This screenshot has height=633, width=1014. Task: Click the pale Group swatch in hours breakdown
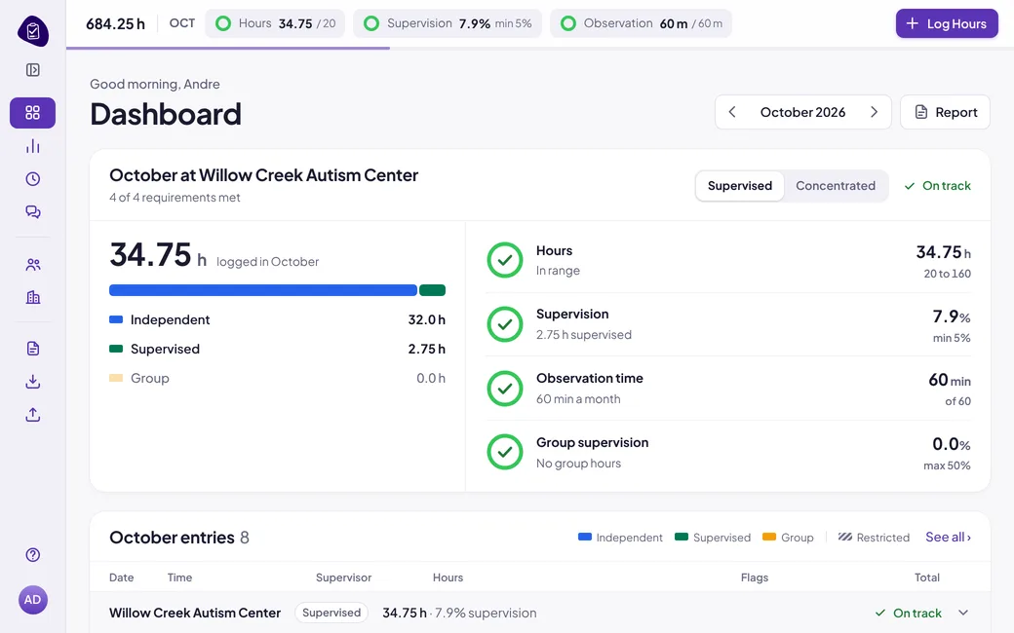tap(116, 378)
